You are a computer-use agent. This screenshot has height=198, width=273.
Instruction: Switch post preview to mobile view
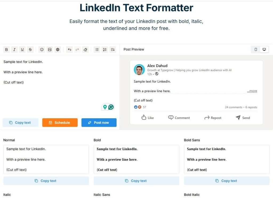[256, 49]
